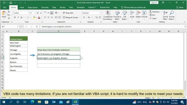Click the Accounting dollar format icon
This screenshot has height=105, width=187.
84,17
